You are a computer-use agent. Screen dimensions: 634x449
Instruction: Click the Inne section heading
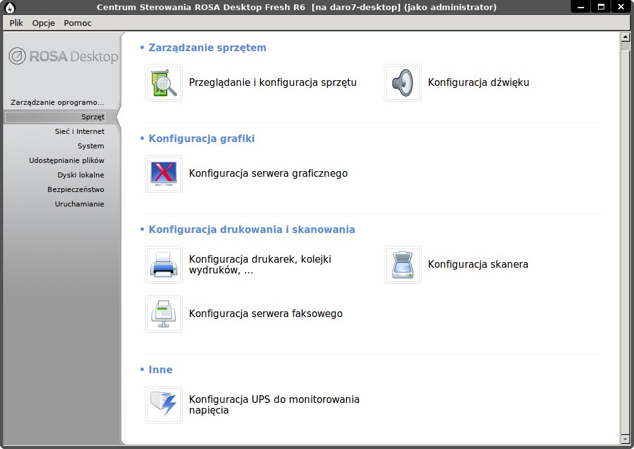click(x=161, y=369)
